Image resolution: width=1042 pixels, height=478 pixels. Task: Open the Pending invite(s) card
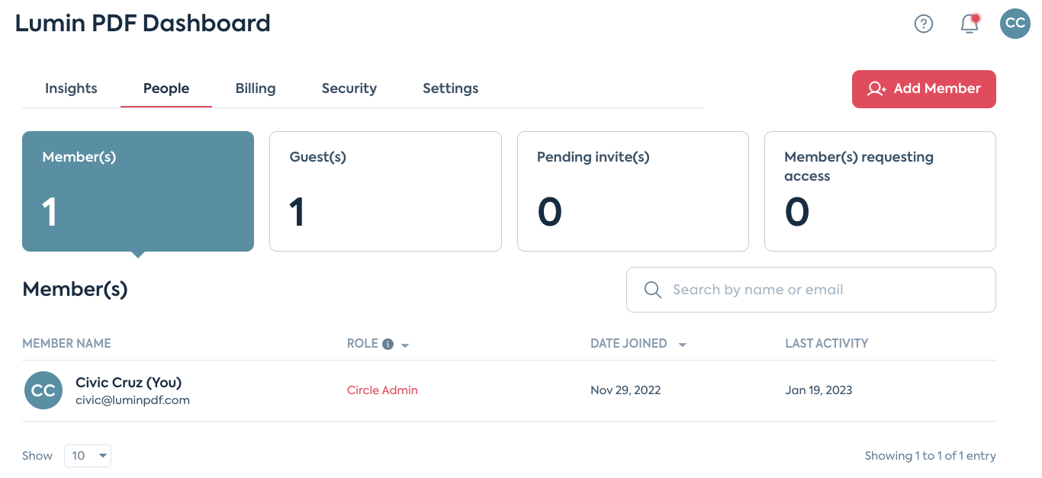(633, 191)
